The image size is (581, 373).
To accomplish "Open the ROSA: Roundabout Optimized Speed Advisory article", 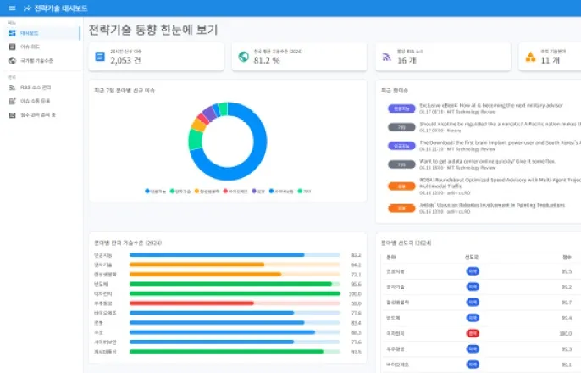I will [x=500, y=183].
